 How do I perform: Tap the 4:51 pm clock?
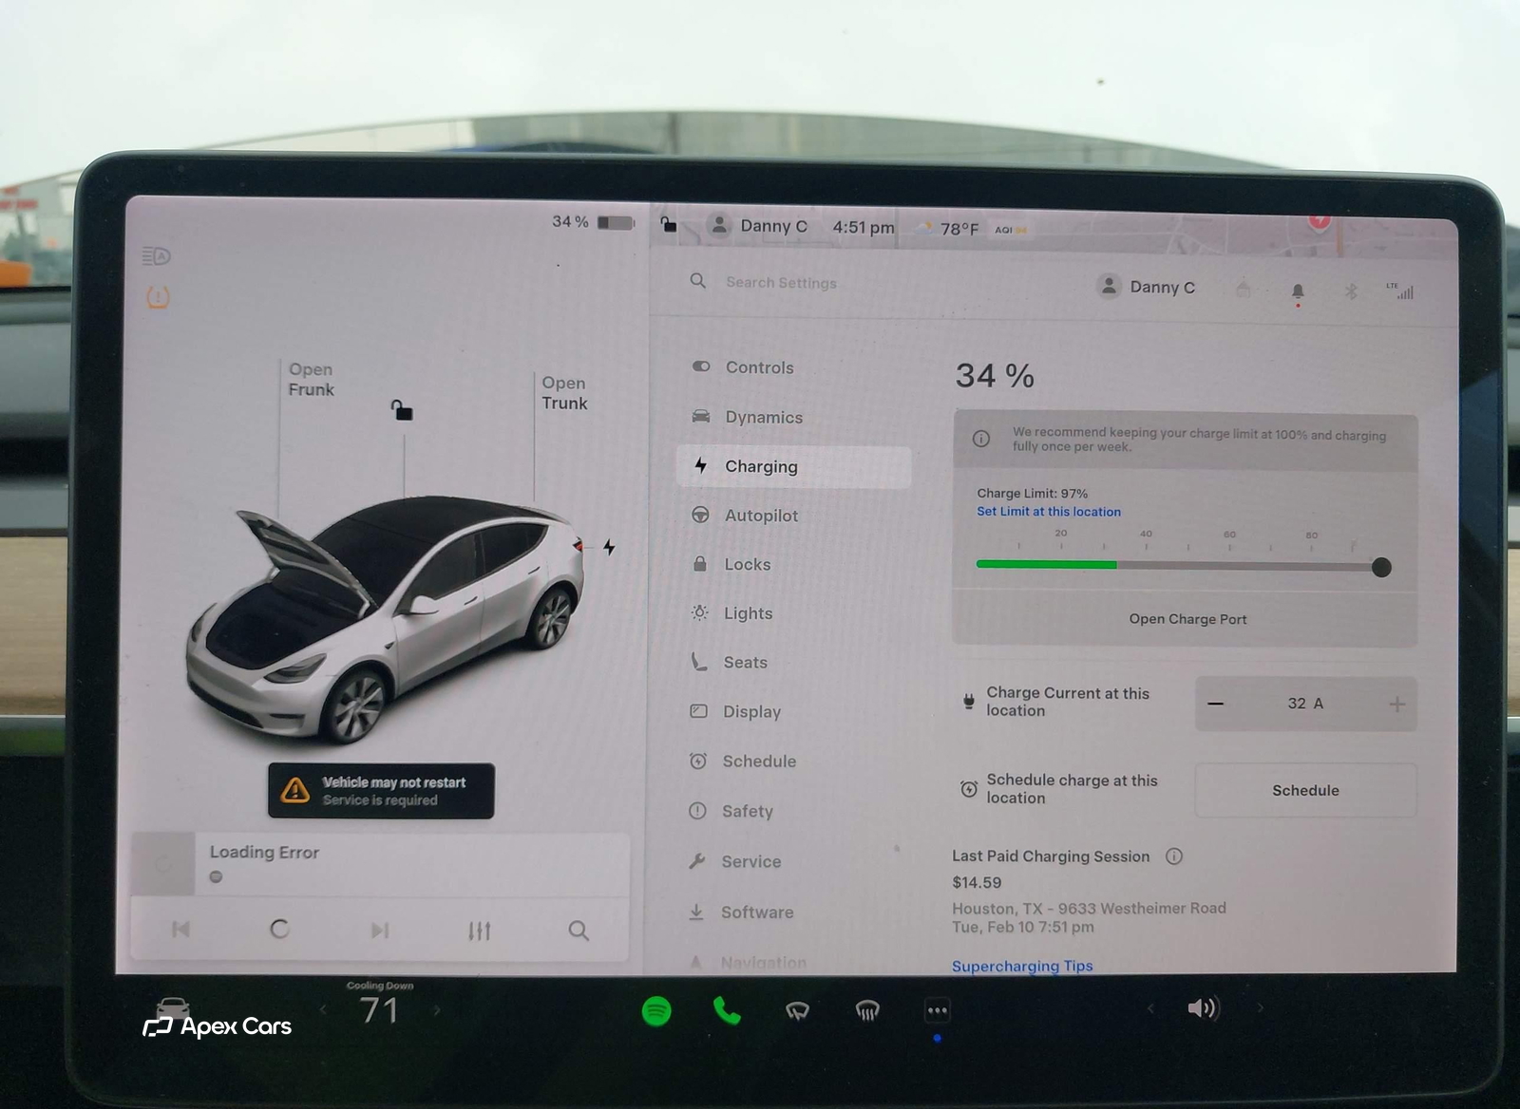pyautogui.click(x=864, y=227)
